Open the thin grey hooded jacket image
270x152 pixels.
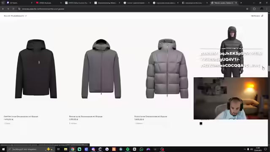[x=101, y=69]
